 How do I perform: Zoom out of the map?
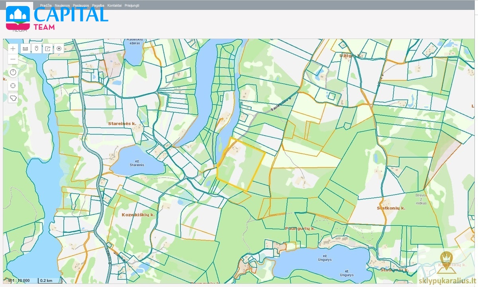13,59
